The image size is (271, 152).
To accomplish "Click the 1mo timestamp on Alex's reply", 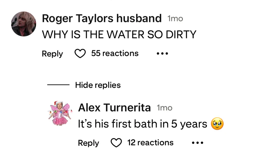I will [x=164, y=108].
